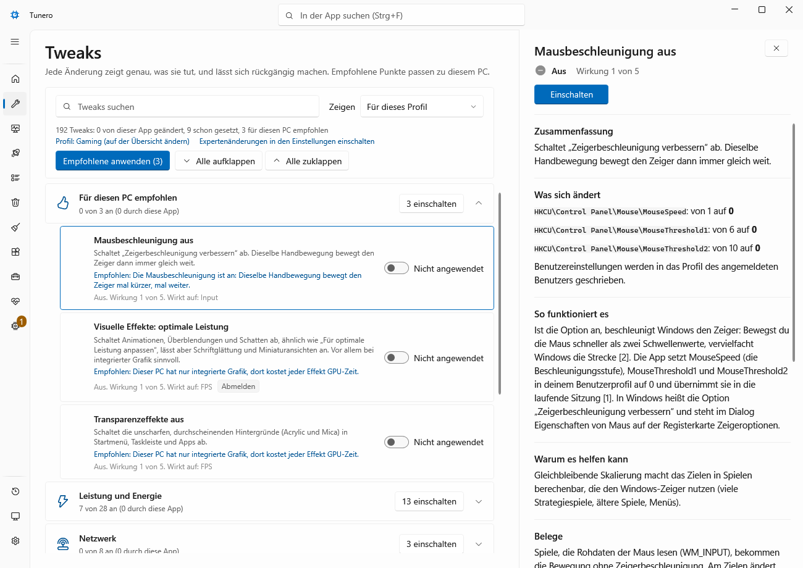Open 'Profil: Gaming (auf der Übersicht ändern)' link
This screenshot has height=568, width=803.
point(122,141)
